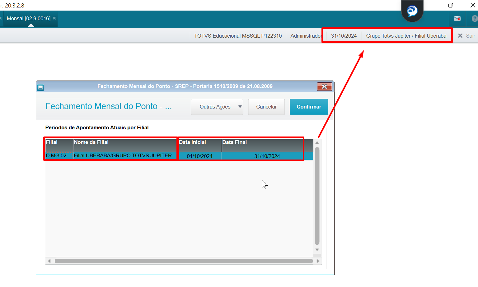Click the grid scroll left arrow
The image size is (478, 287).
49,261
